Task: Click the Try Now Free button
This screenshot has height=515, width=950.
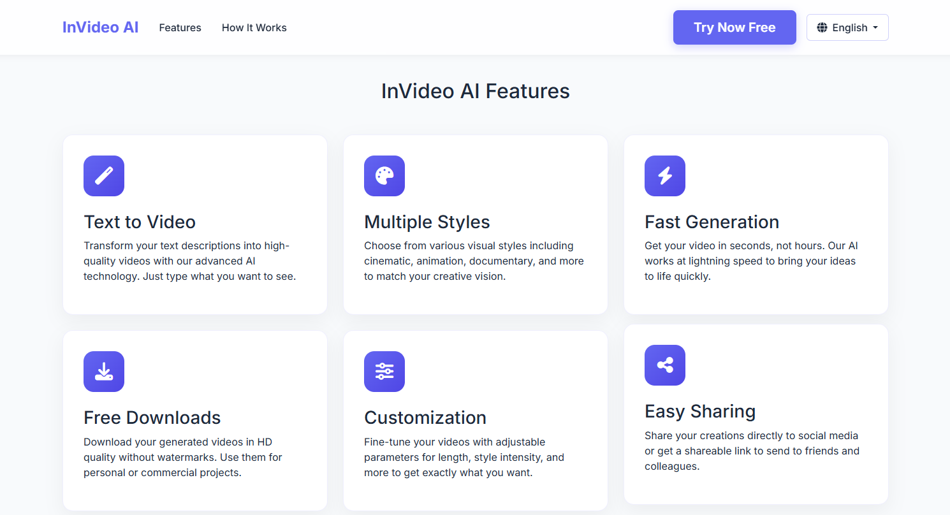Action: point(734,27)
